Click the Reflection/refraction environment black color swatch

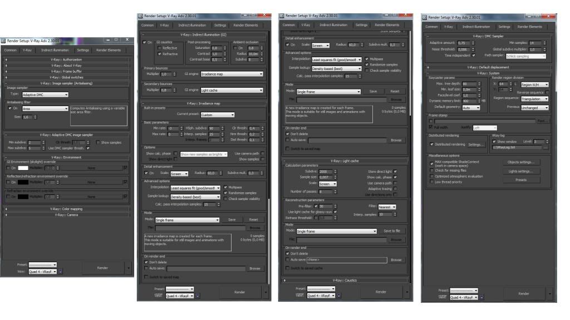[x=23, y=182]
